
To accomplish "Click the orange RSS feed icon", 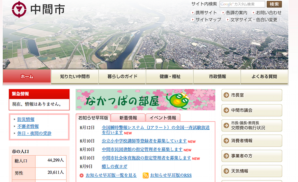I will 146,175.
